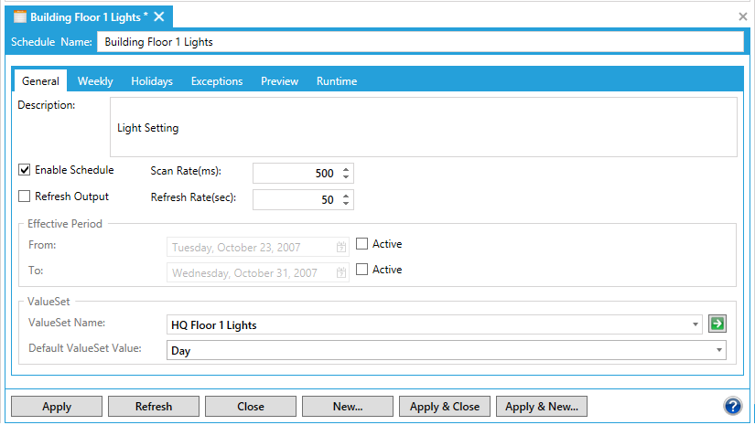The height and width of the screenshot is (425, 755).
Task: Click the schedule icon on the document tab
Action: click(x=19, y=17)
